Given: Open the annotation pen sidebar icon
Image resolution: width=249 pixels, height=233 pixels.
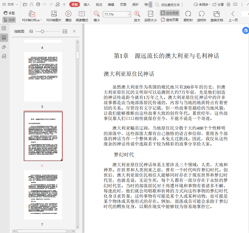Looking at the screenshot, I should click(4, 47).
